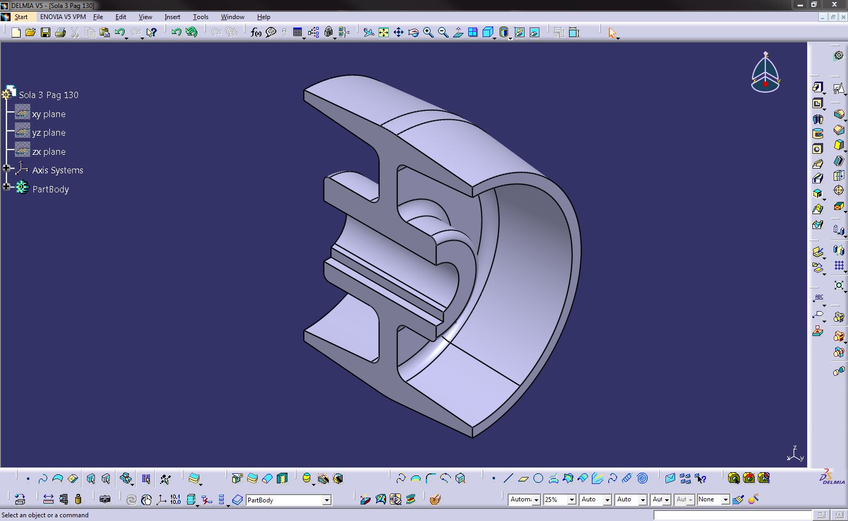Open the Undo history dropdown arrow
The height and width of the screenshot is (521, 848).
pos(127,38)
